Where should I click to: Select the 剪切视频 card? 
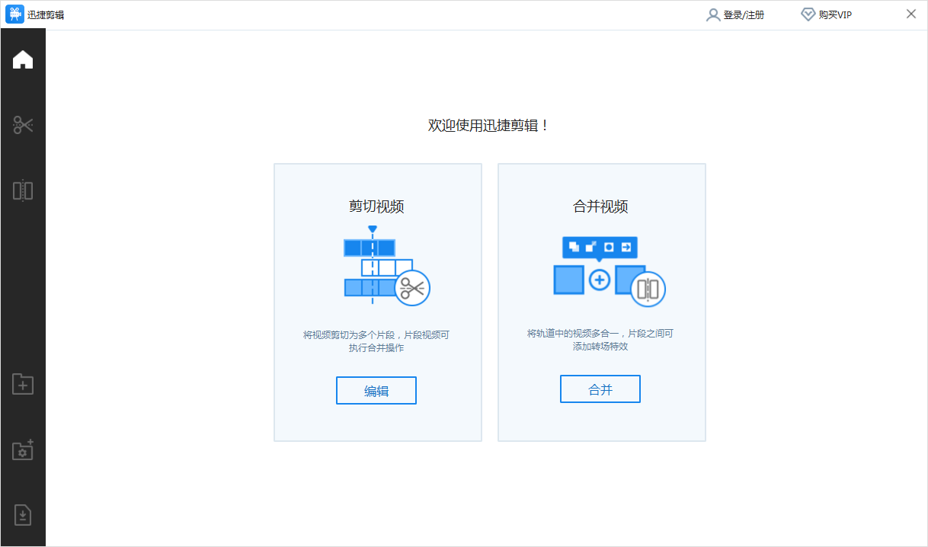click(377, 302)
